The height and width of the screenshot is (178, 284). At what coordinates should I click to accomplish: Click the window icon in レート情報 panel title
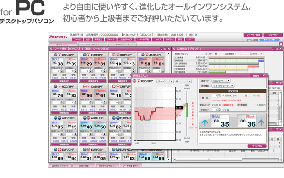pos(51,49)
